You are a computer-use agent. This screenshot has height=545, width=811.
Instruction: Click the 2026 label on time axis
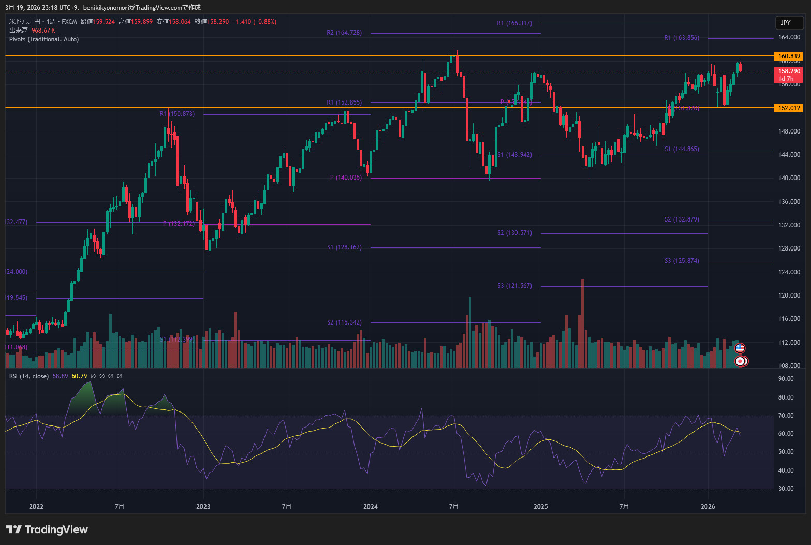click(x=707, y=506)
